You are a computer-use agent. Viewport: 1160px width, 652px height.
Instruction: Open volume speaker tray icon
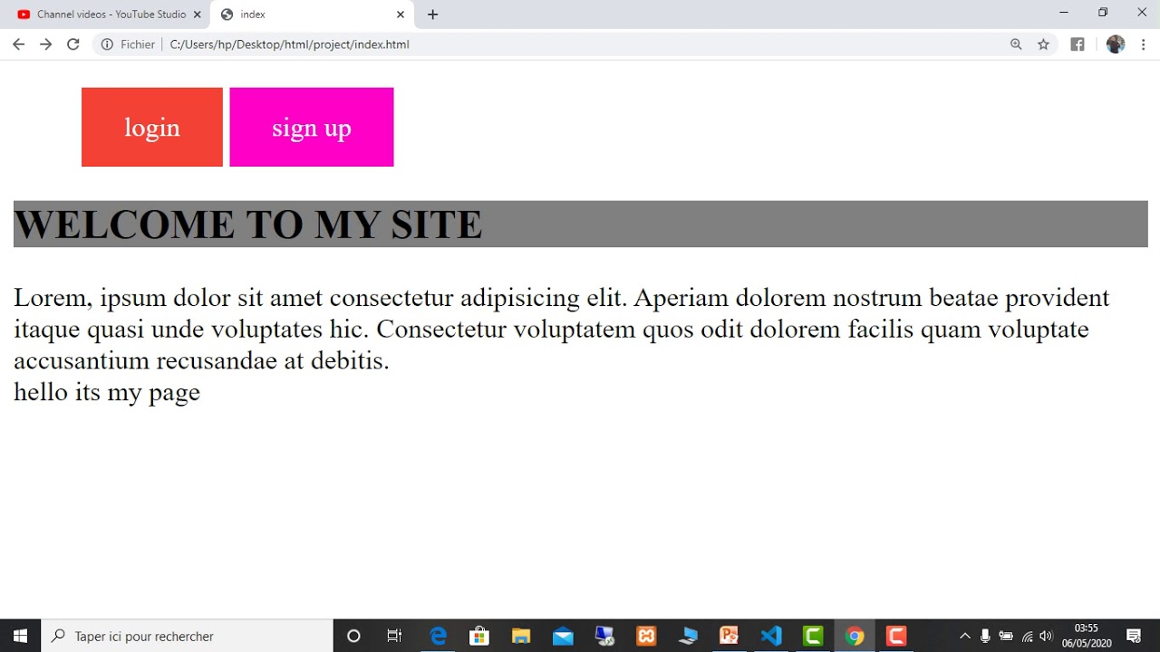pos(1047,636)
